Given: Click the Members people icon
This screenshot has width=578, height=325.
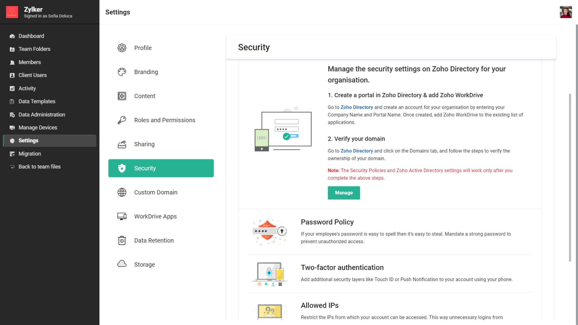Looking at the screenshot, I should 12,62.
